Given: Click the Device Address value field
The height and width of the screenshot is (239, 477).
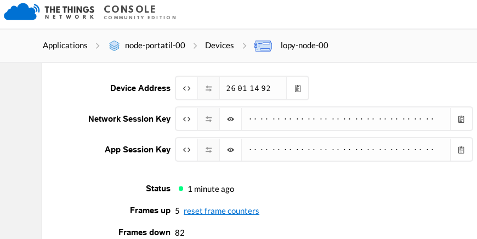Looking at the screenshot, I should pyautogui.click(x=253, y=88).
